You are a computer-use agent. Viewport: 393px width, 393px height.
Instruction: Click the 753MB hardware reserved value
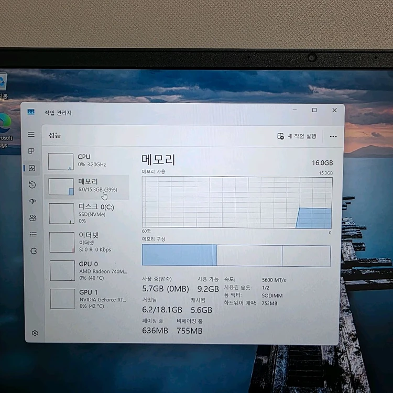[269, 303]
